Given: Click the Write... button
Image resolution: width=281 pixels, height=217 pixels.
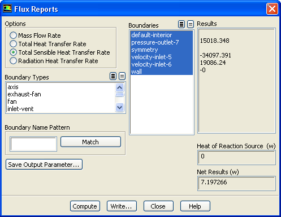Looking at the screenshot, I should pos(122,206).
